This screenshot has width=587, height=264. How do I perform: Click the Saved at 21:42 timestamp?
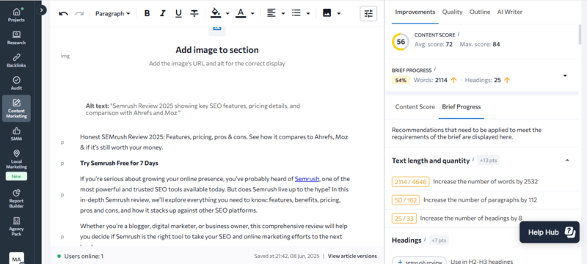point(287,256)
